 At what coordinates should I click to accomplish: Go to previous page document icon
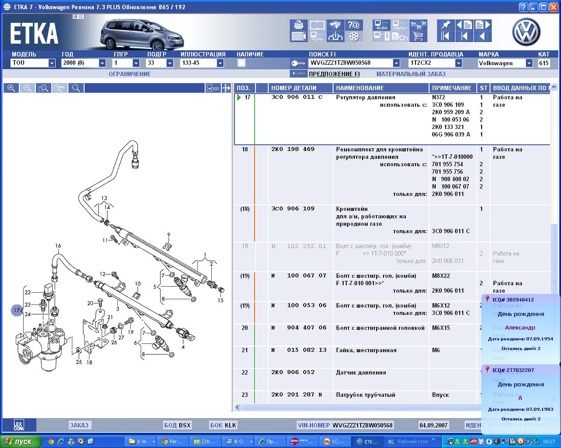464,25
